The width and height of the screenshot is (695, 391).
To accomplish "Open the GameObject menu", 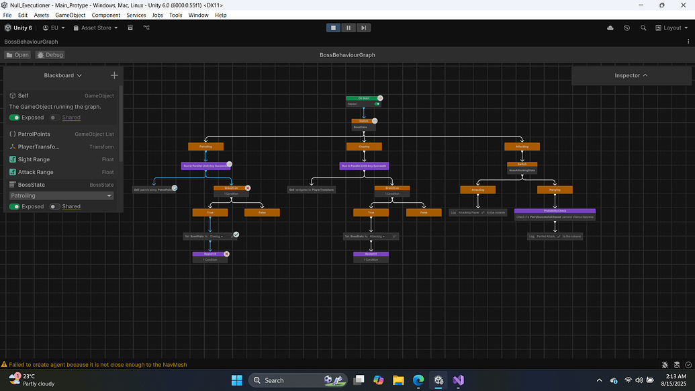I will [x=70, y=14].
